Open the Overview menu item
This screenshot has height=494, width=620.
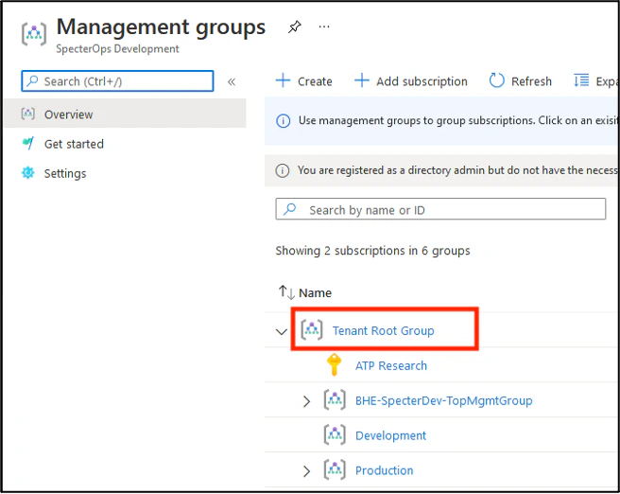pos(68,115)
